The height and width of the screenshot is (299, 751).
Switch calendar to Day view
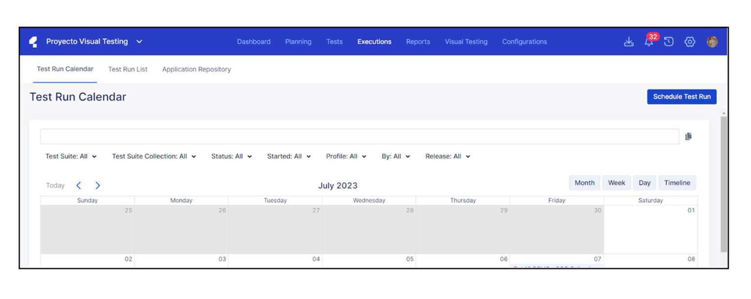[x=645, y=183]
